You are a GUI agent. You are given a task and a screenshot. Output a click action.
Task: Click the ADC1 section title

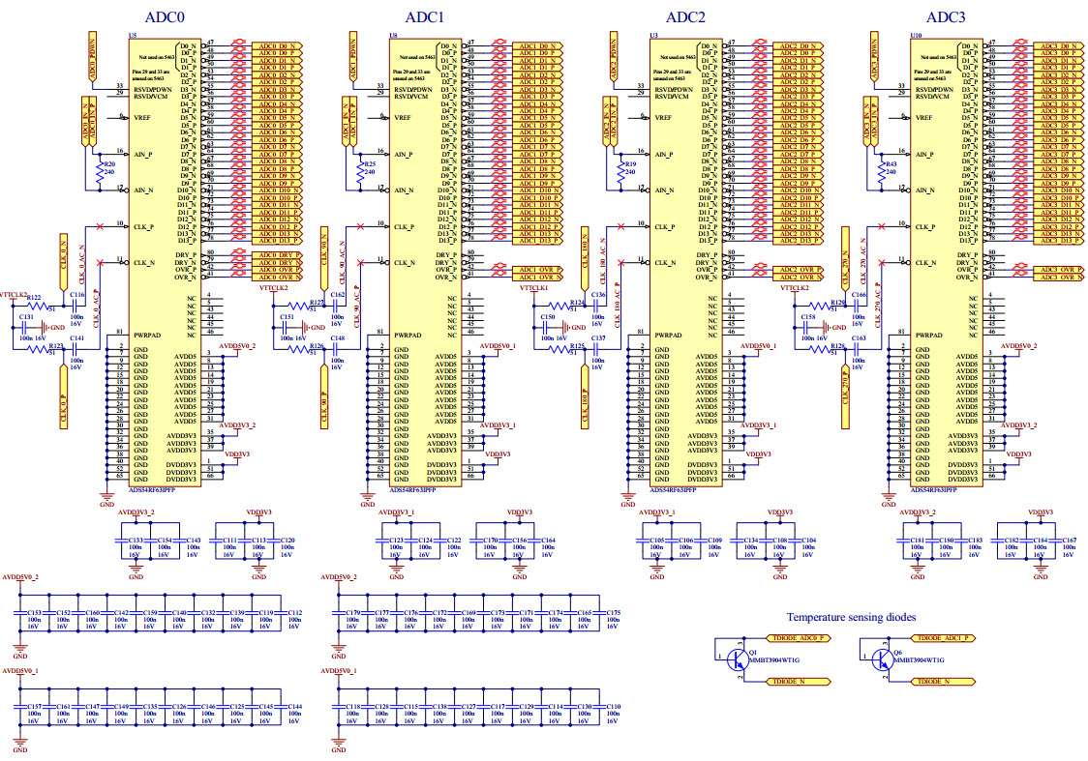tap(424, 17)
